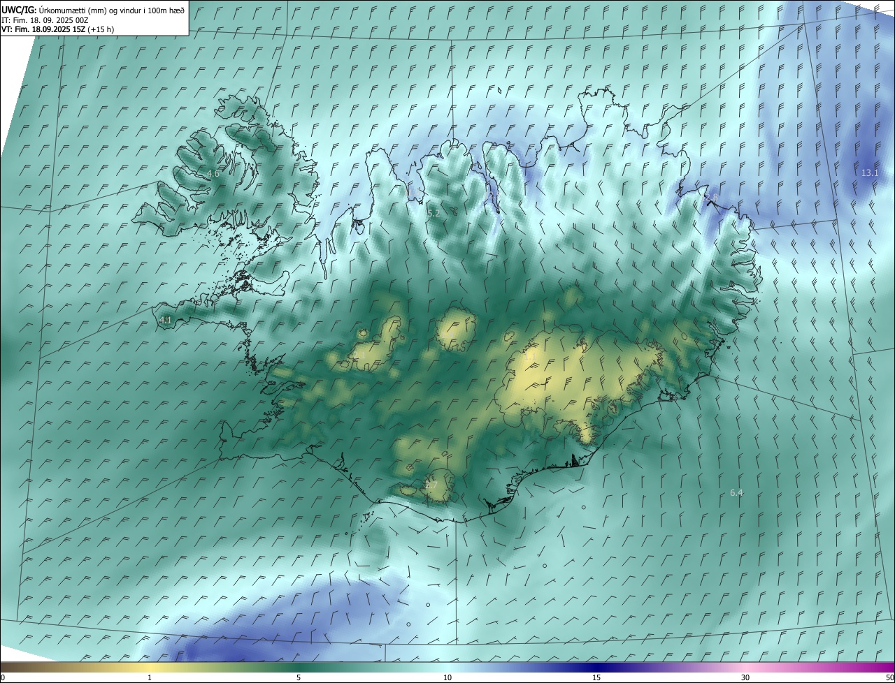
Task: Click the 1 tick on the color scale
Action: point(150,677)
